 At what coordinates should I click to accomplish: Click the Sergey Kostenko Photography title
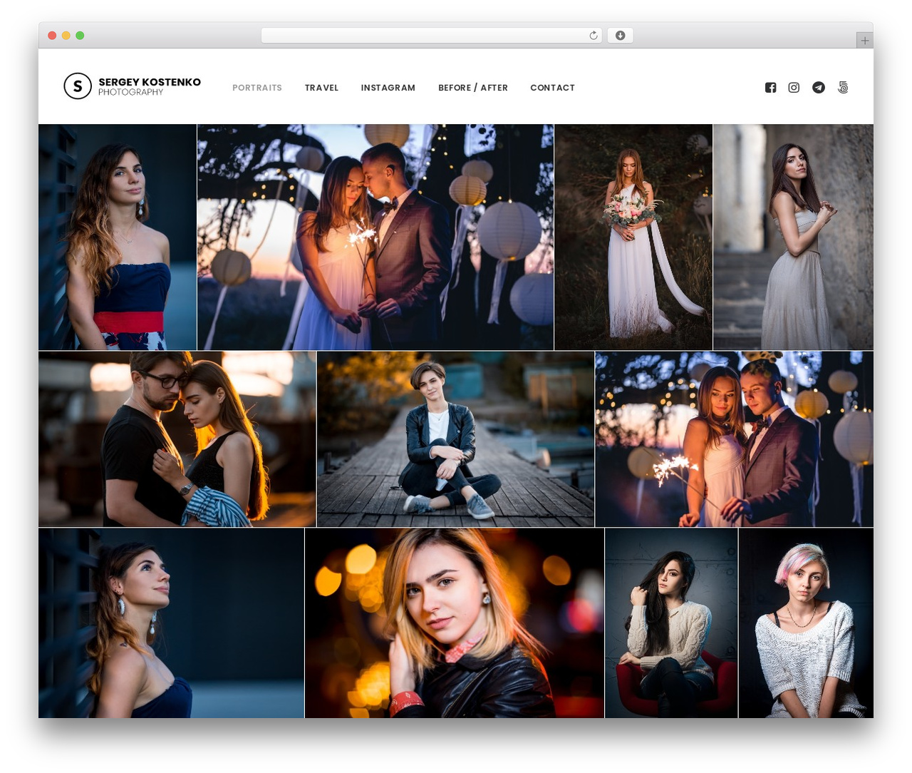150,86
